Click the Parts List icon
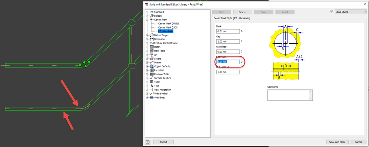The image size is (369, 147). (152, 70)
